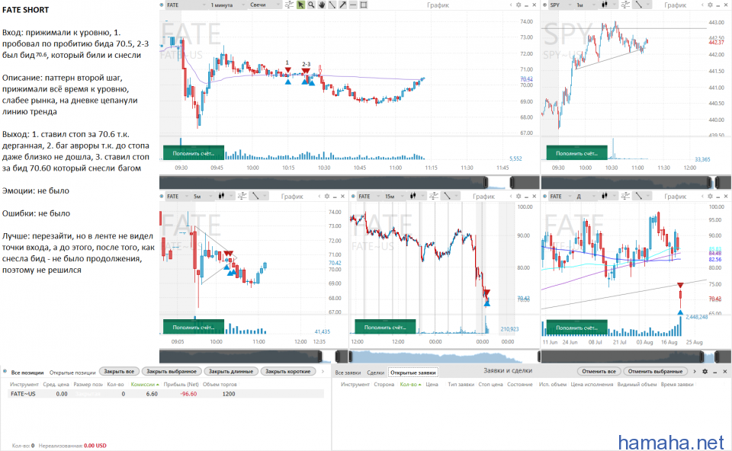Screen dimensions: 732x451
Task: Switch to the Все заявки tab
Action: pos(348,373)
